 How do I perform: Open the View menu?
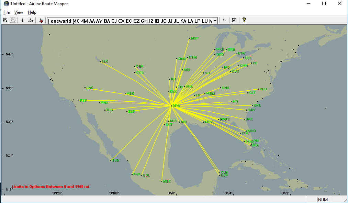[19, 12]
